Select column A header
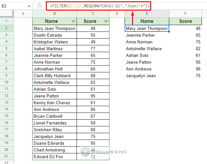Viewport: 207px width, 164px height. click(23, 14)
